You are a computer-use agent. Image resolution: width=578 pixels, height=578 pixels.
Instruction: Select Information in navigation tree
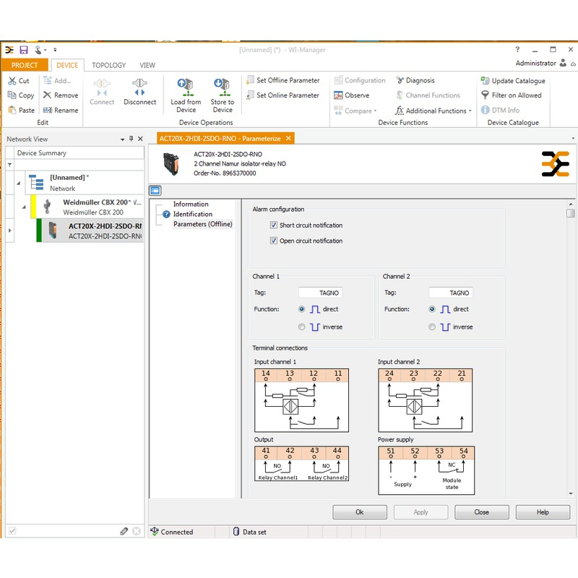tap(191, 204)
